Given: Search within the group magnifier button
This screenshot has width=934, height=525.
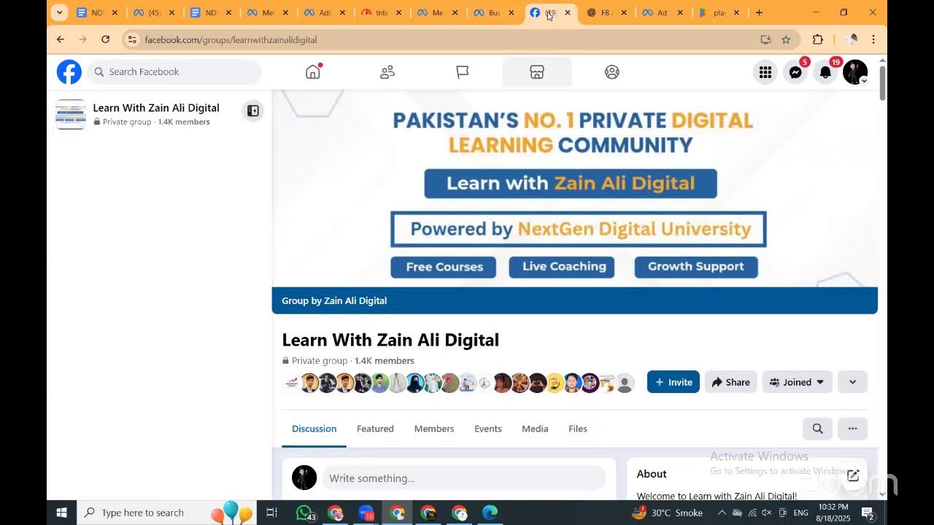Looking at the screenshot, I should [817, 429].
